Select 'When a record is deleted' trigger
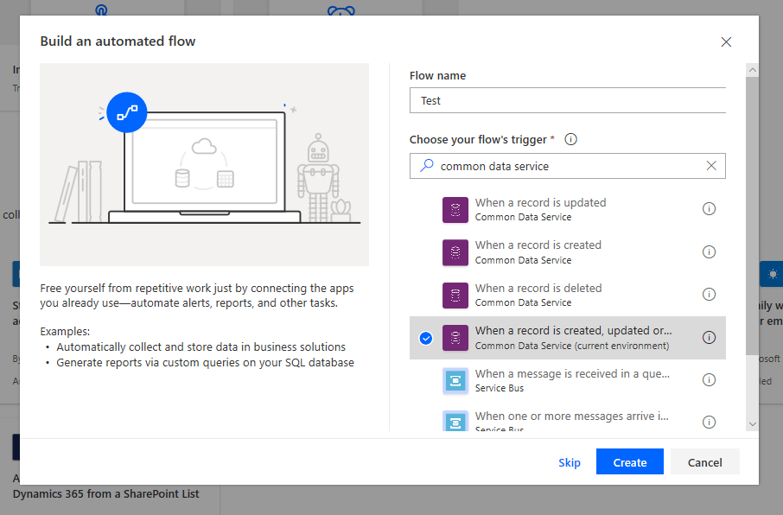783x515 pixels. 567,295
